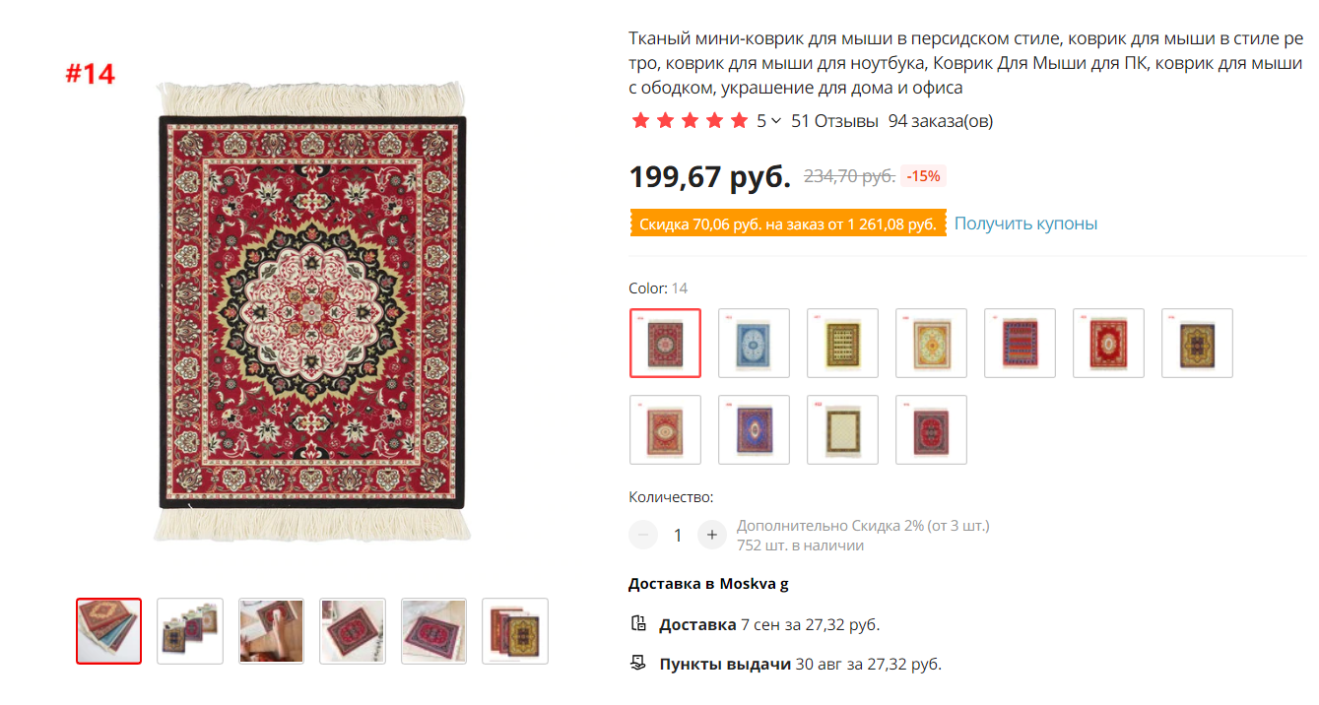Open the 51 Отзывы reviews link
This screenshot has height=705, width=1319.
834,121
